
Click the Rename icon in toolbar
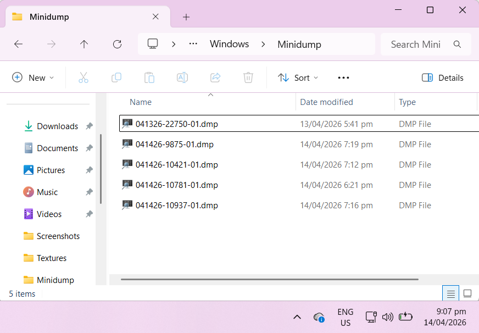click(x=182, y=77)
